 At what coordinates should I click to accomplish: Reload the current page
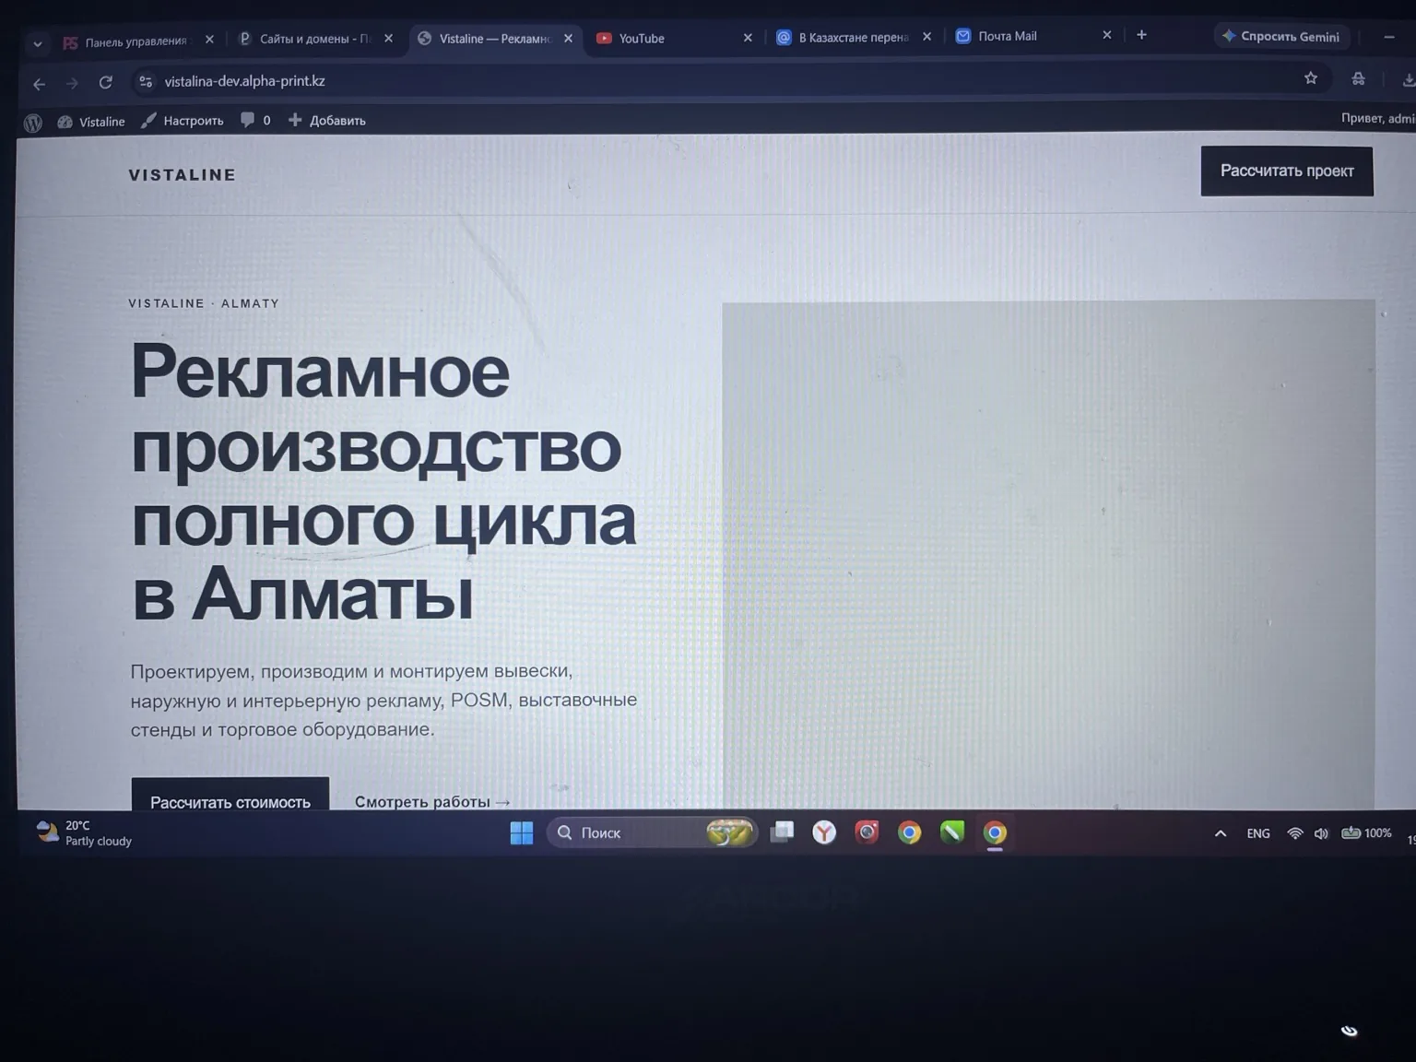click(106, 83)
